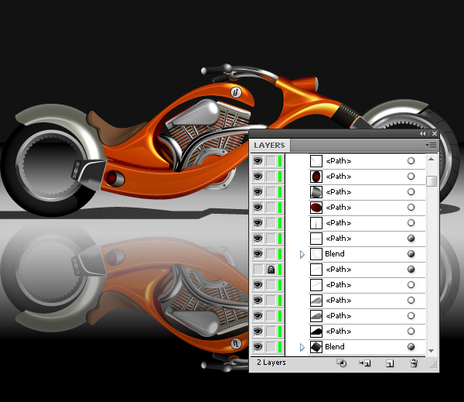Select the LAYERS panel tab
The width and height of the screenshot is (464, 402).
click(268, 145)
